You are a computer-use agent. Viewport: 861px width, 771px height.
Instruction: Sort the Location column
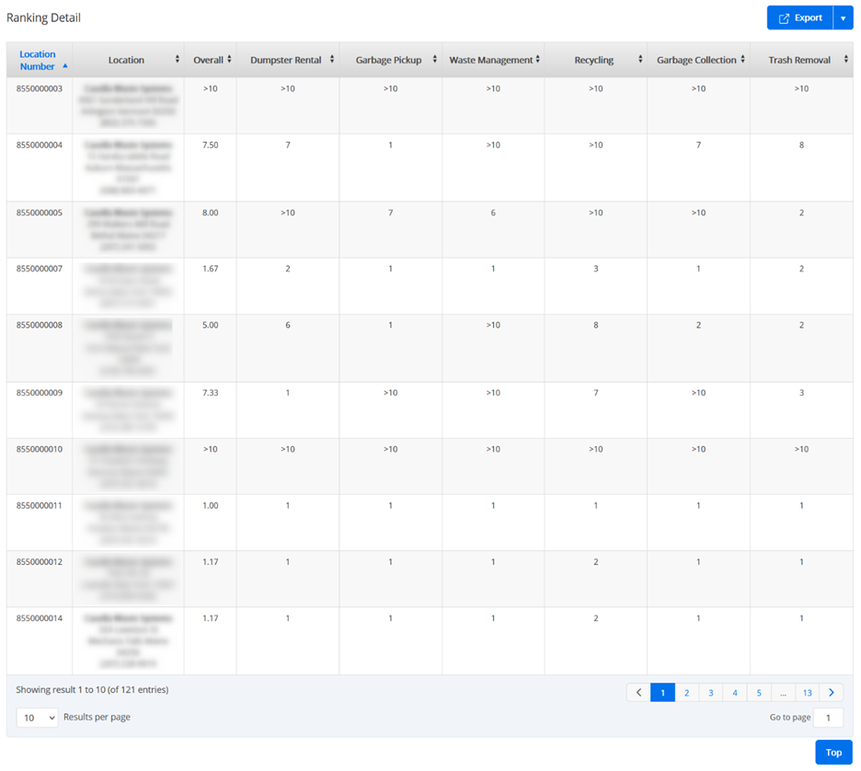[x=129, y=60]
